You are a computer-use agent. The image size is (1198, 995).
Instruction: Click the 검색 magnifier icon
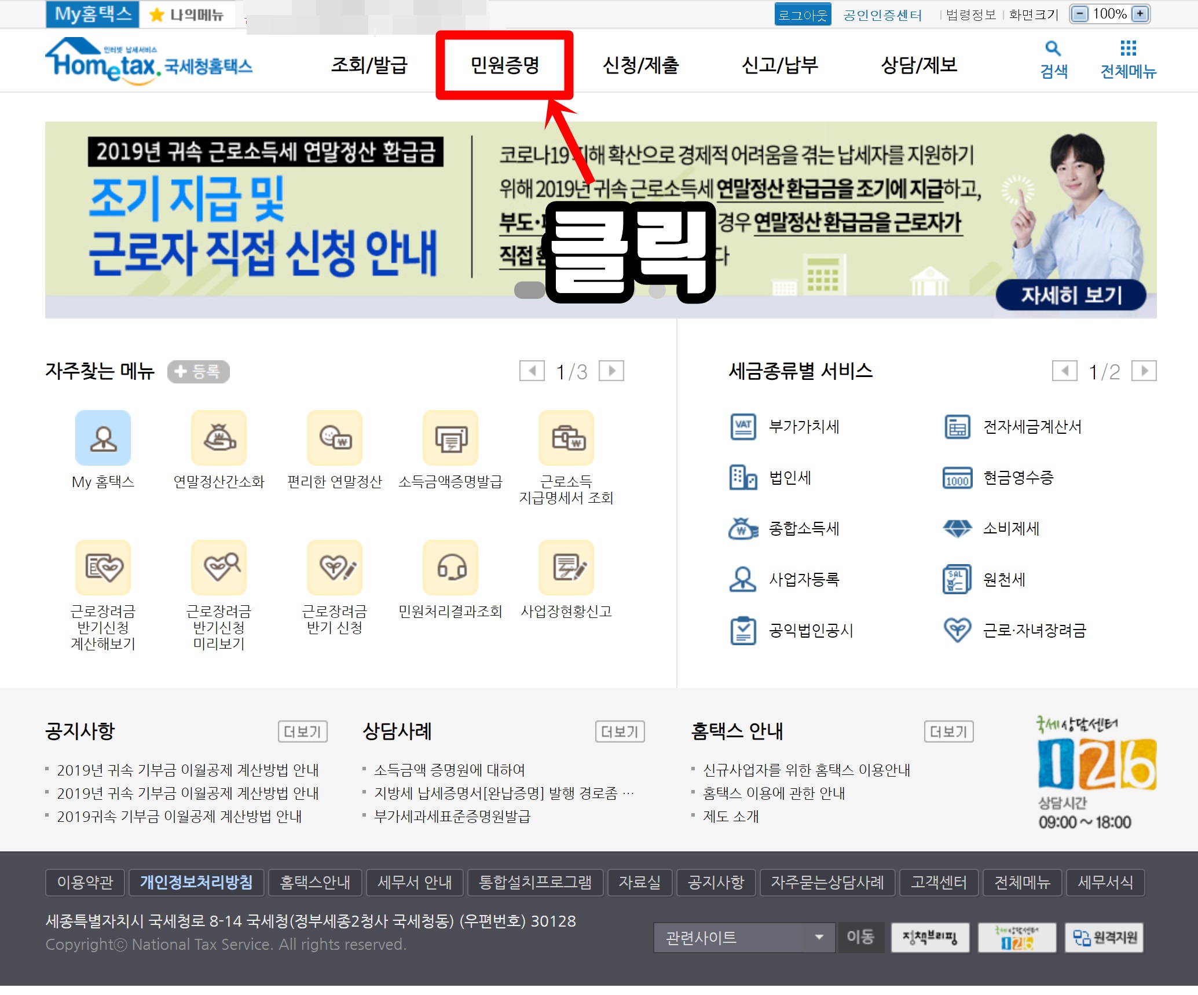[x=1053, y=49]
